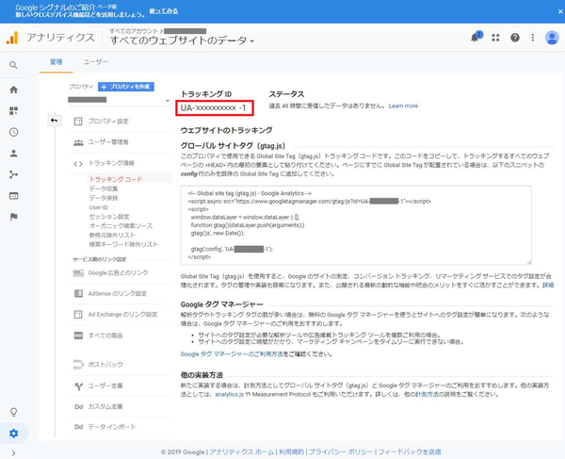The image size is (565, 459).
Task: Open the admin gear icon at bottom left
Action: (x=13, y=433)
